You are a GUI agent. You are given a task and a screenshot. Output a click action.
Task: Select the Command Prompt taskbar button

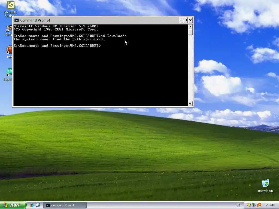[65, 205]
